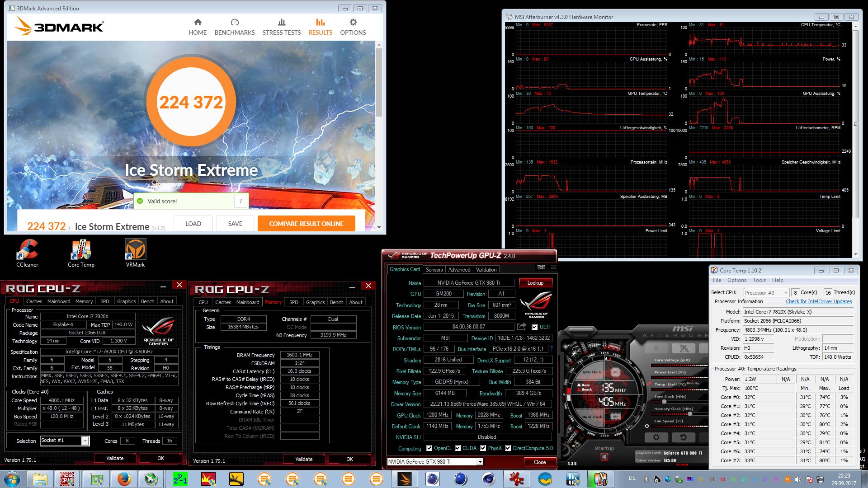
Task: Click the red Close button in GPU-Z
Action: [540, 462]
